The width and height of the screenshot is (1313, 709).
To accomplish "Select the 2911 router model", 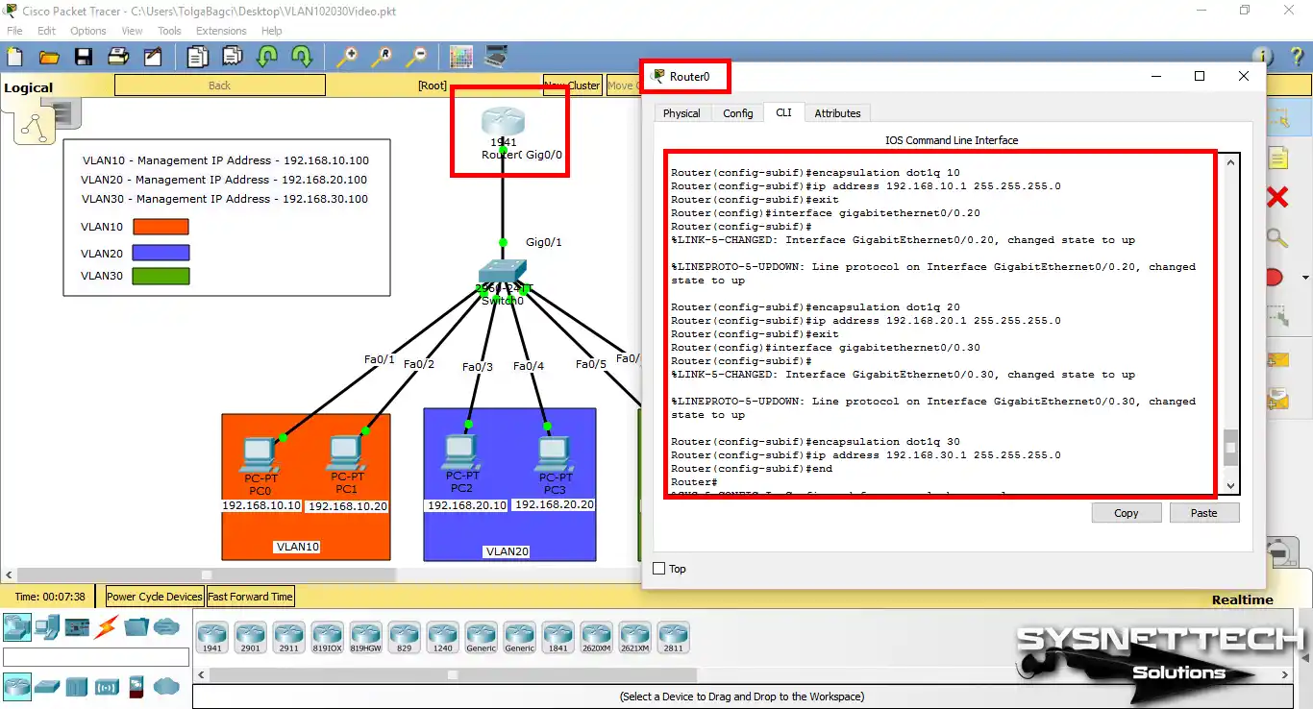I will tap(288, 635).
